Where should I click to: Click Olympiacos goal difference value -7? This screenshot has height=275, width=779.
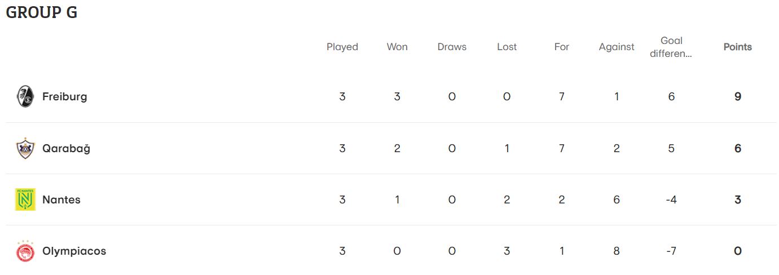671,251
